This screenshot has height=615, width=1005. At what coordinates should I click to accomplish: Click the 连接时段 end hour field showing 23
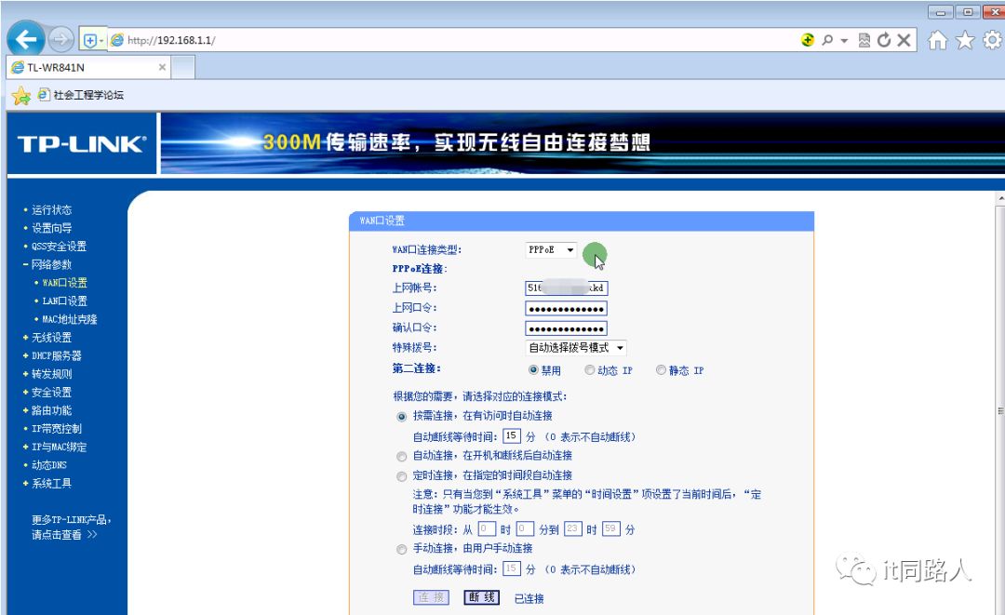coord(572,529)
